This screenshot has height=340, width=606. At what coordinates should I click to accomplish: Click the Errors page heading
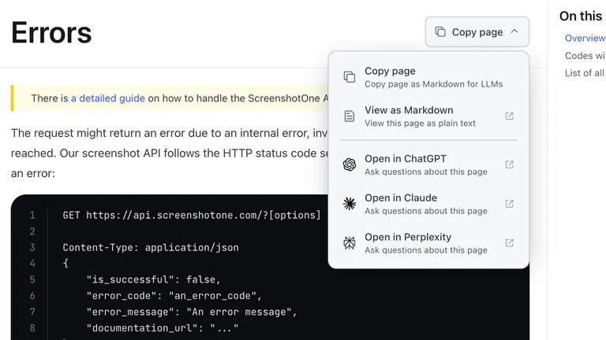tap(51, 32)
